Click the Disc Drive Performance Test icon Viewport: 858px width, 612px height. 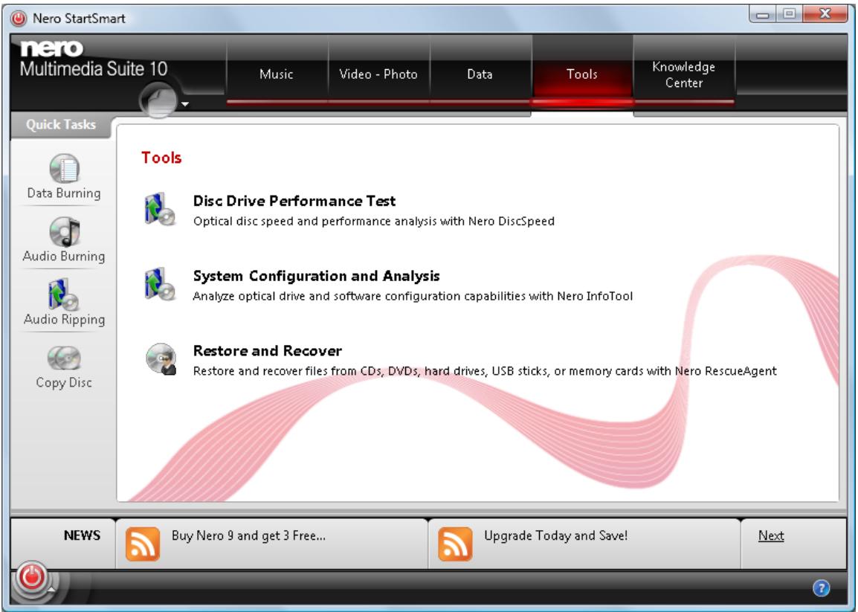point(160,209)
